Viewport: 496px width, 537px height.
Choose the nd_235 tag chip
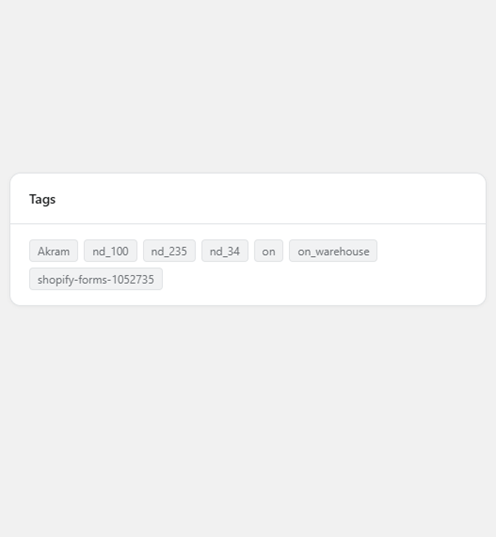tap(170, 251)
